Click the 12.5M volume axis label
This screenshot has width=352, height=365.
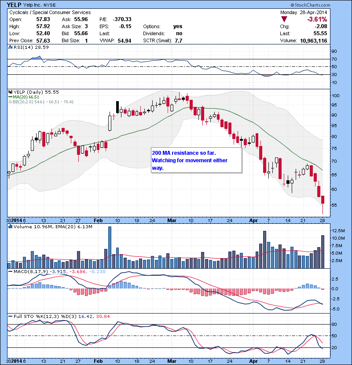(338, 231)
